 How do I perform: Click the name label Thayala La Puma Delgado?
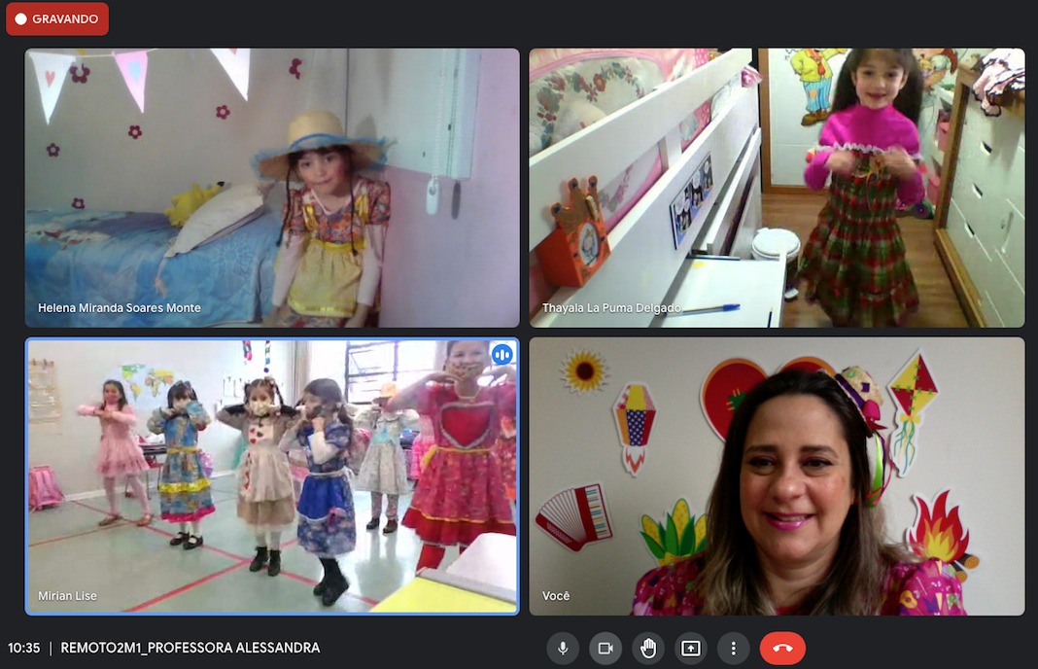611,308
